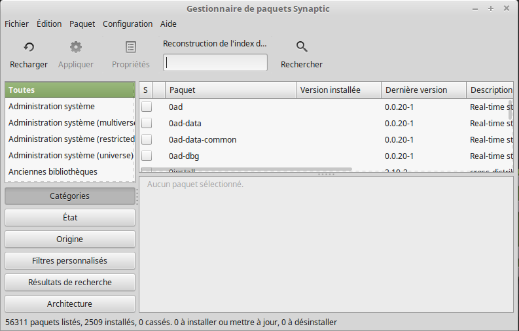
Task: Click the status bar package count text
Action: (x=171, y=322)
